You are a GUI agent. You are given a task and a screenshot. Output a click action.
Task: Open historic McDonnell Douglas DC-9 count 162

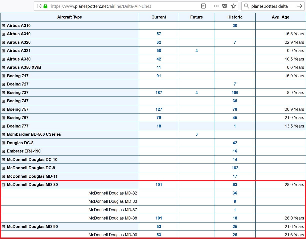coord(235,168)
